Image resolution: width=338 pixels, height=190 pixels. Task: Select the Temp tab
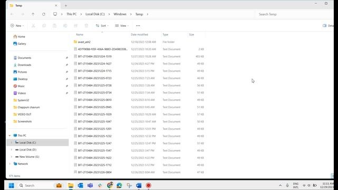tap(33, 6)
